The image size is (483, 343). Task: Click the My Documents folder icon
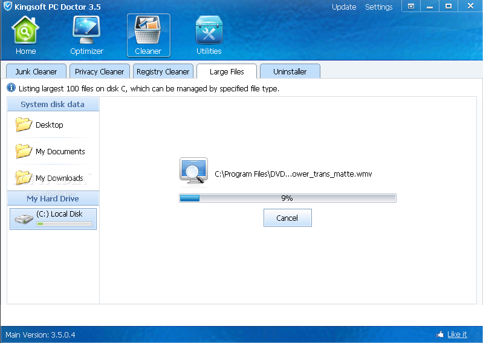tap(24, 151)
